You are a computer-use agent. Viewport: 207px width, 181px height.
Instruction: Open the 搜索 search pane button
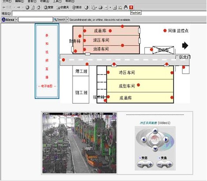point(49,7)
